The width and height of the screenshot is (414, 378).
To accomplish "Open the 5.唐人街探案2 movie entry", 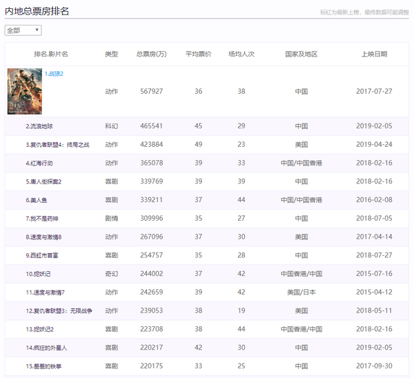I will tap(43, 181).
